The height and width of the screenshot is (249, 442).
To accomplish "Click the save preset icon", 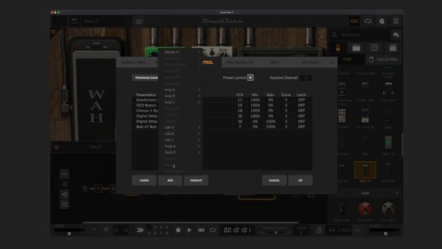I will pyautogui.click(x=139, y=21).
